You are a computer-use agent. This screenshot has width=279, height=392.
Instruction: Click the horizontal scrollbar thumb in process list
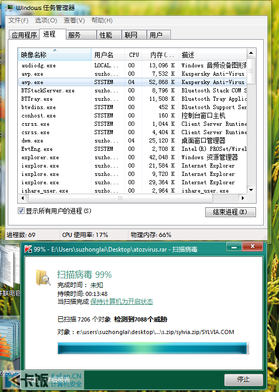(120, 198)
